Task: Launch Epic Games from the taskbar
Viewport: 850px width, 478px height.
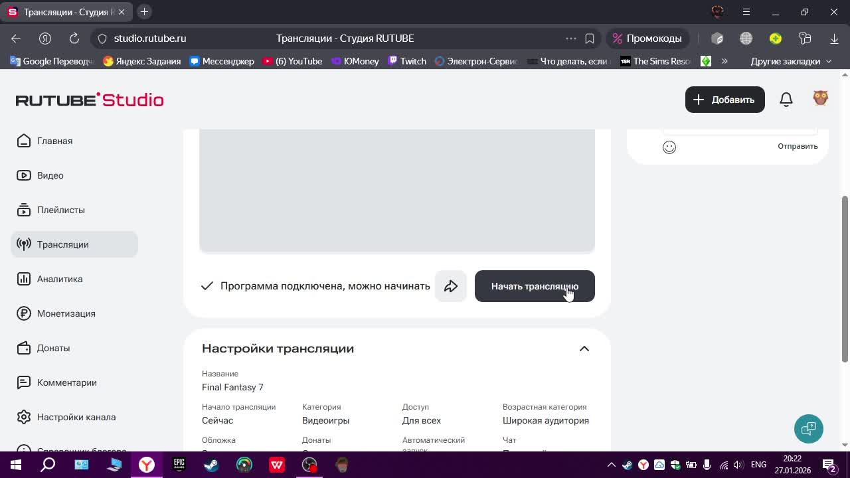Action: coord(179,465)
